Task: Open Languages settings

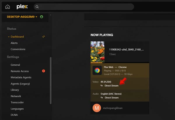Action: pos(17,109)
